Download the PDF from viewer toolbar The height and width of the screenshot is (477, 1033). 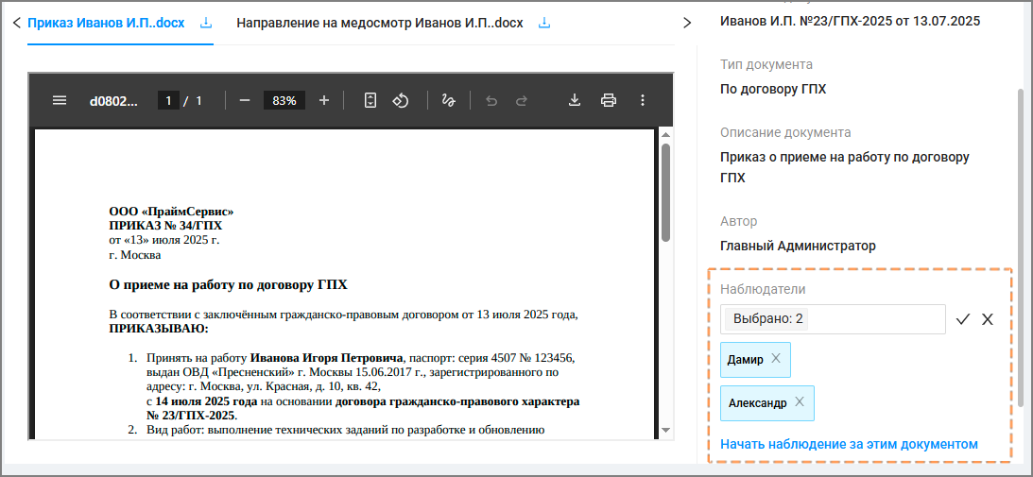(x=574, y=100)
